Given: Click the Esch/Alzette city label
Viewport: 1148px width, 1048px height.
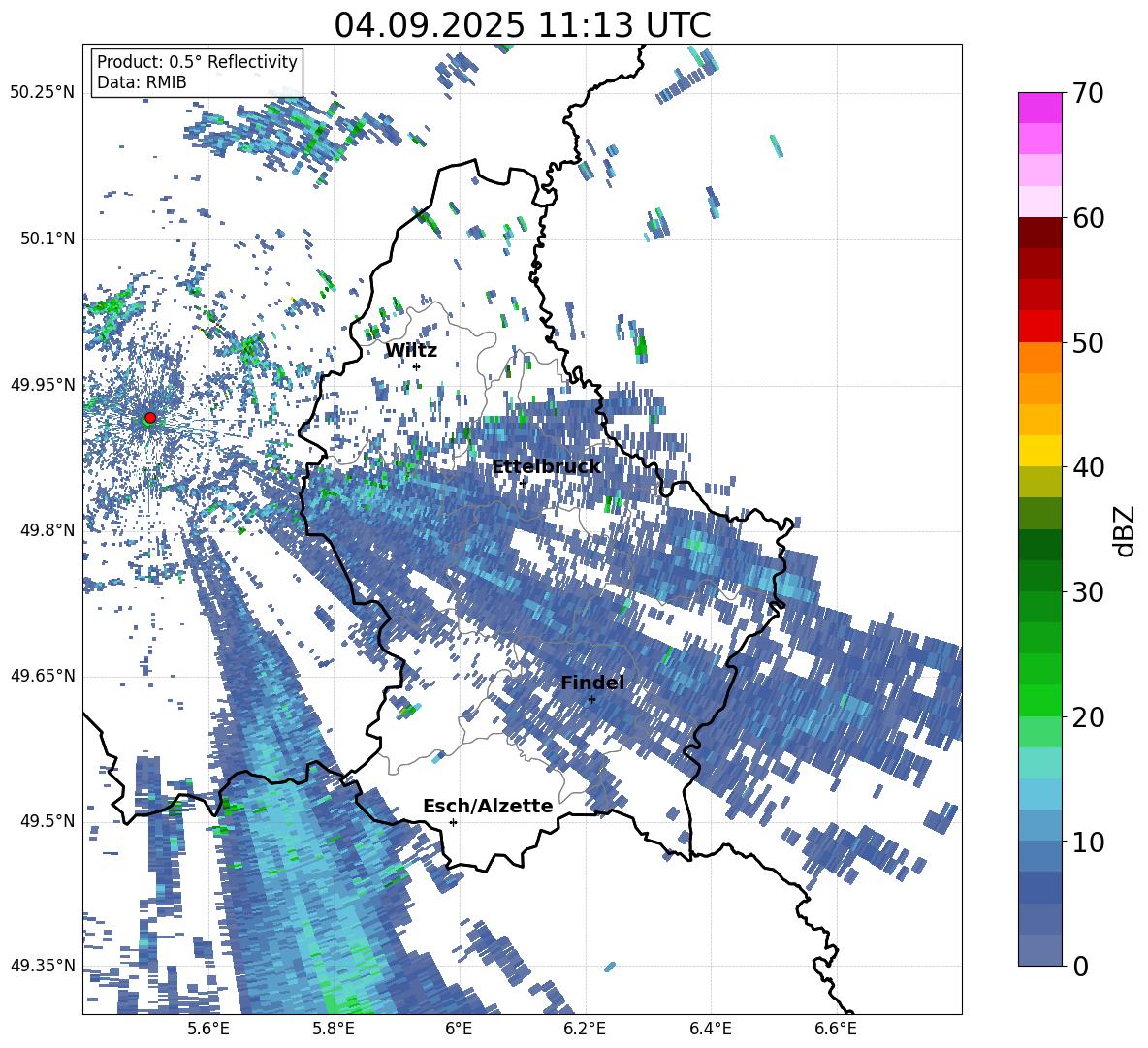Looking at the screenshot, I should coord(488,806).
